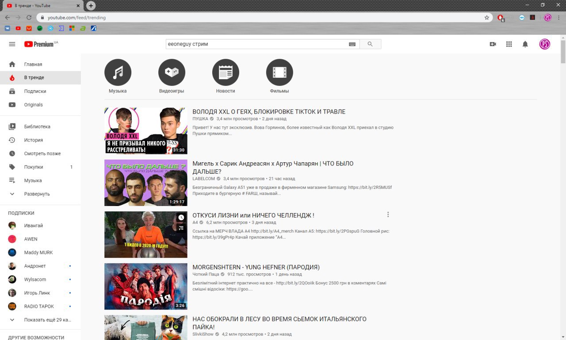The height and width of the screenshot is (340, 566).
Task: Click the ЧТО БЫЛО ДАЛЬШЕ video thumbnail
Action: [146, 183]
